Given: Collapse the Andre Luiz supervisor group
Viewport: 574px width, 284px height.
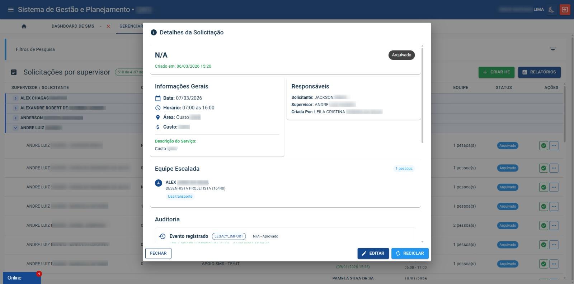Looking at the screenshot, I should (x=15, y=127).
